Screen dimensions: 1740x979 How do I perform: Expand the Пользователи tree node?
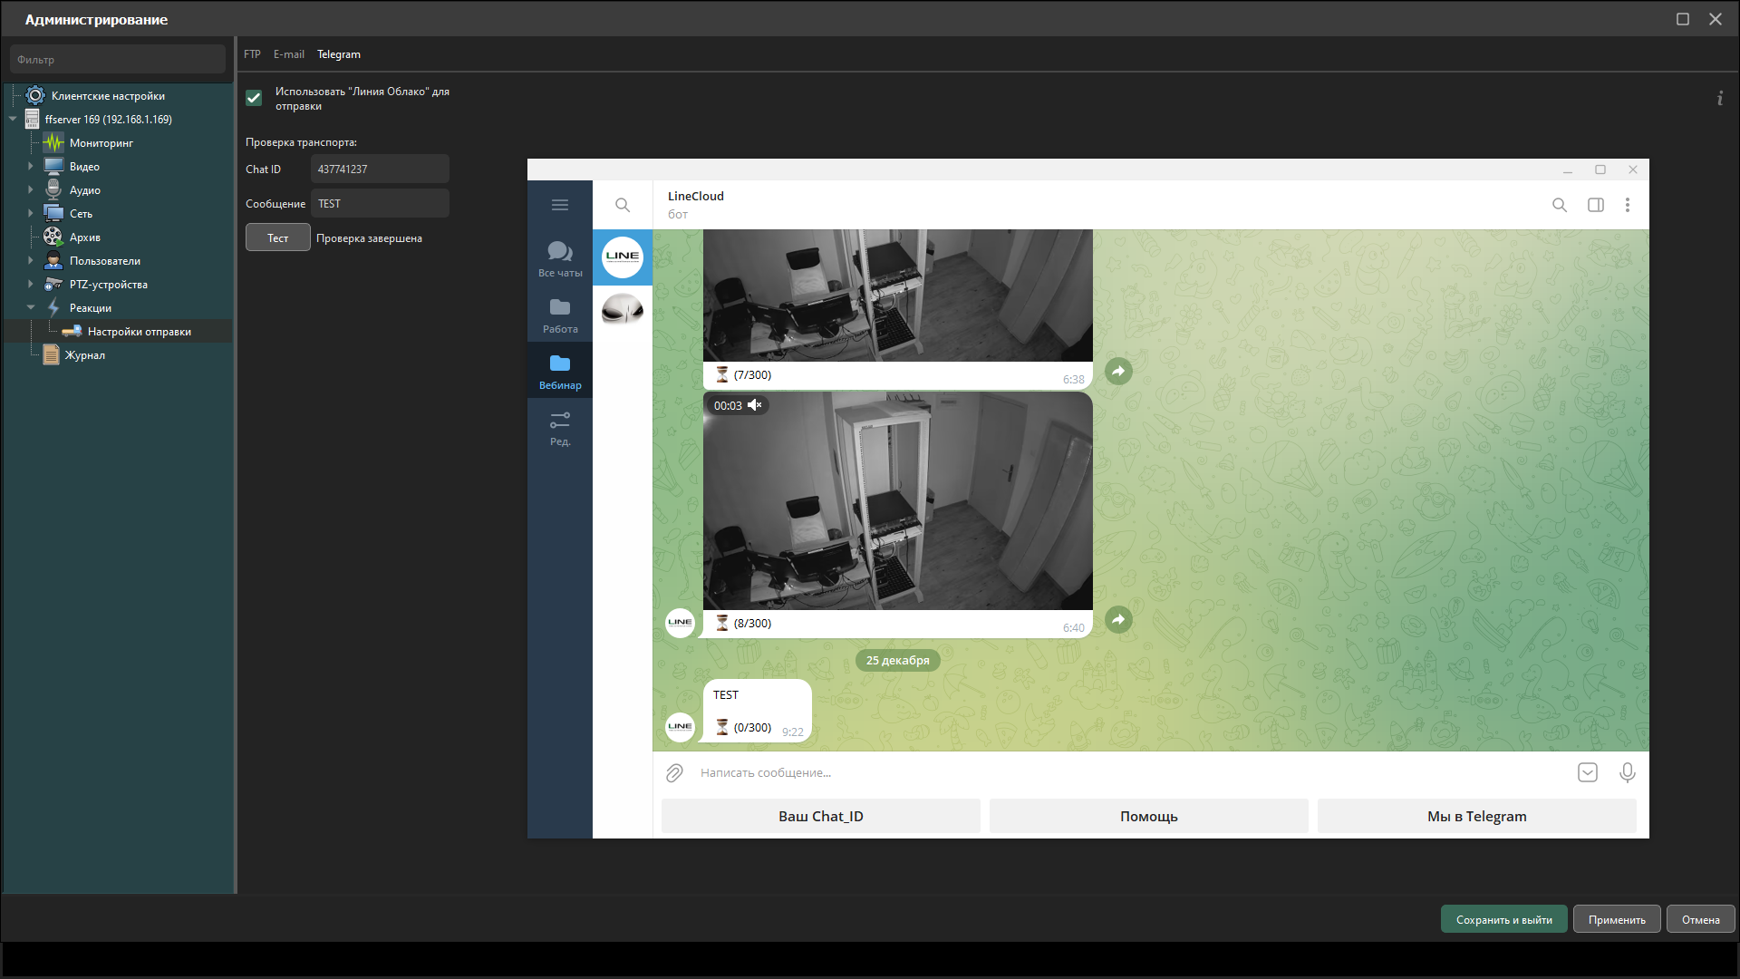pyautogui.click(x=30, y=261)
